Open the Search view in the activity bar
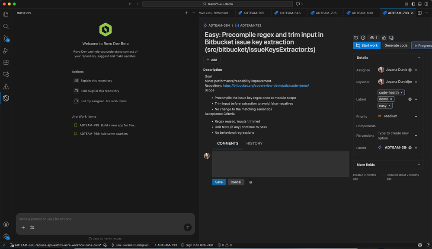This screenshot has width=432, height=249. pyautogui.click(x=6, y=26)
